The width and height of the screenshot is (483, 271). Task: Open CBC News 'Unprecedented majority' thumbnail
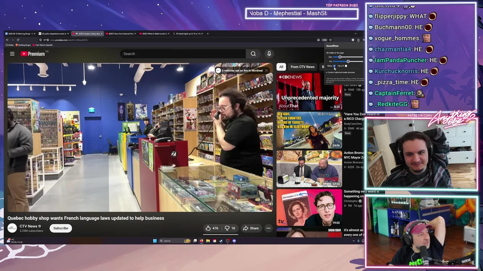[x=309, y=92]
